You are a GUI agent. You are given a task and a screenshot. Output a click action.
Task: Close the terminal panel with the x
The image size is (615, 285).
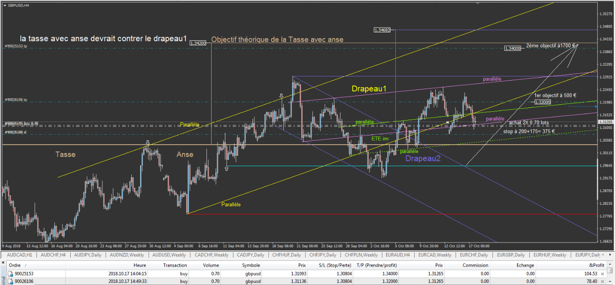pos(3,264)
